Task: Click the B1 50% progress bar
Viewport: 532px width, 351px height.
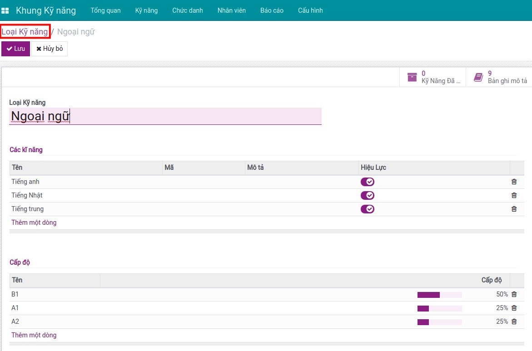Action: tap(439, 295)
